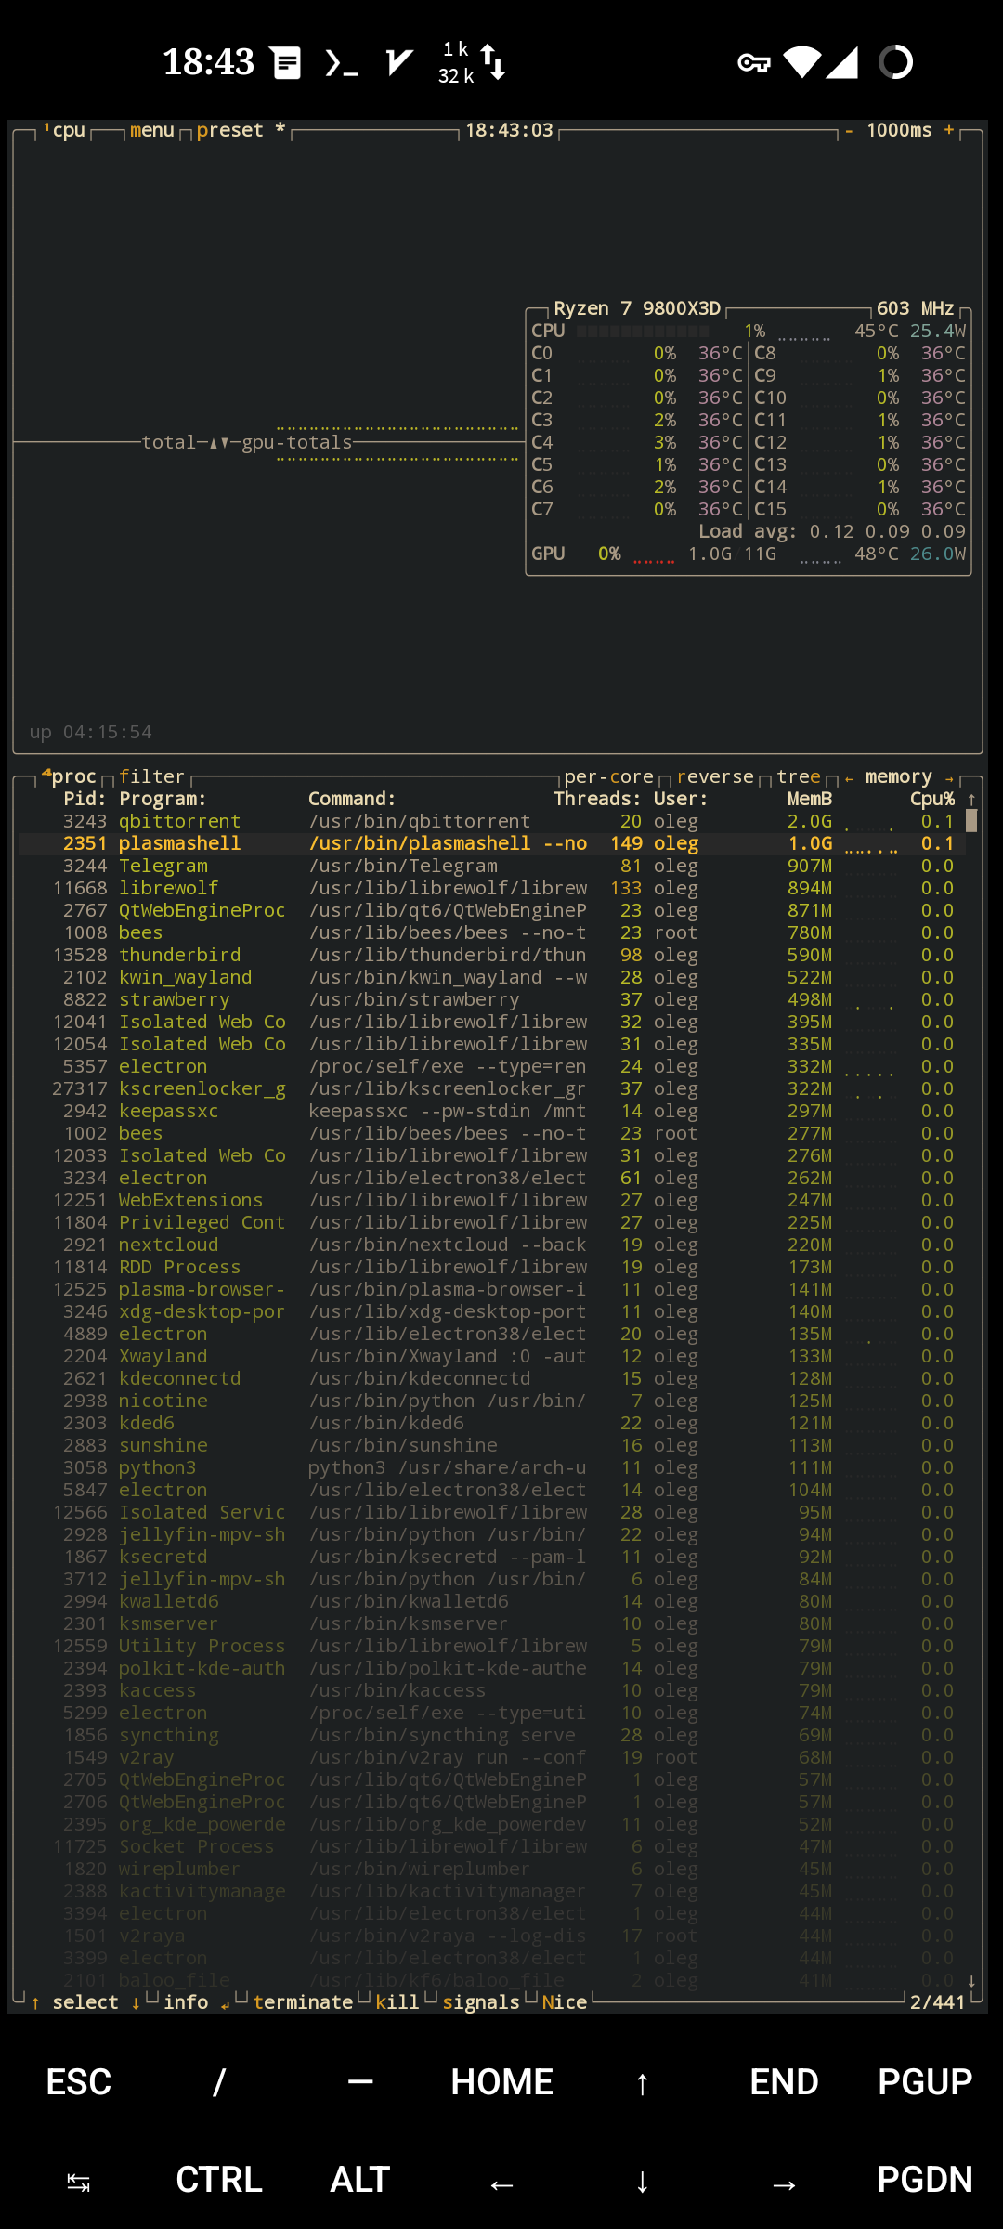Click the process list scrollbar handle

click(x=971, y=821)
